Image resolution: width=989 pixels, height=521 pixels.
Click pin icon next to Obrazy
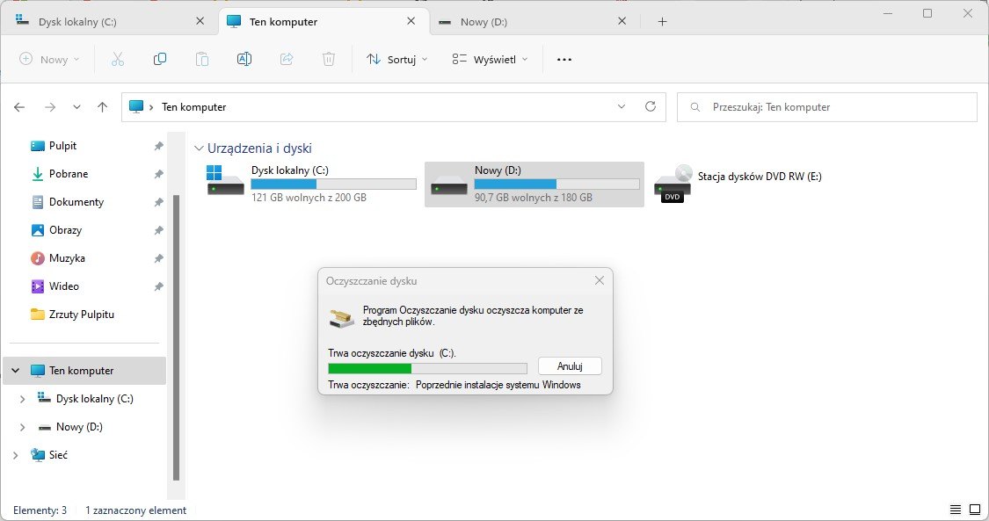click(x=158, y=230)
